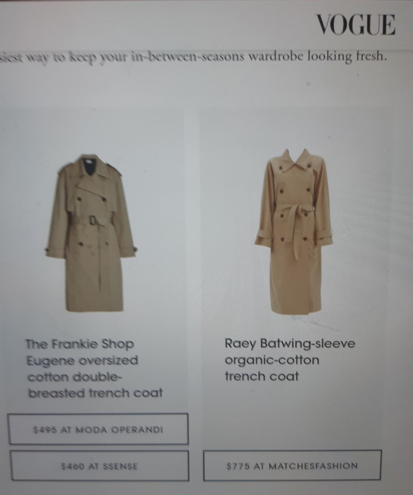
Task: Click the belt buckle on the Frankie coat
Action: click(92, 220)
